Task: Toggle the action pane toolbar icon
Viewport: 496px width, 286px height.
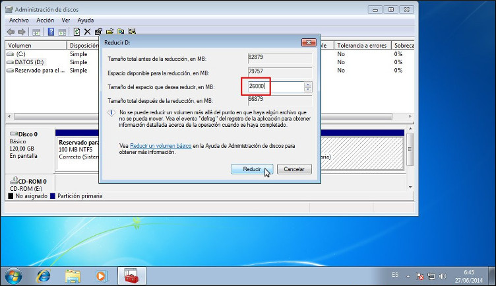Action: pos(62,32)
